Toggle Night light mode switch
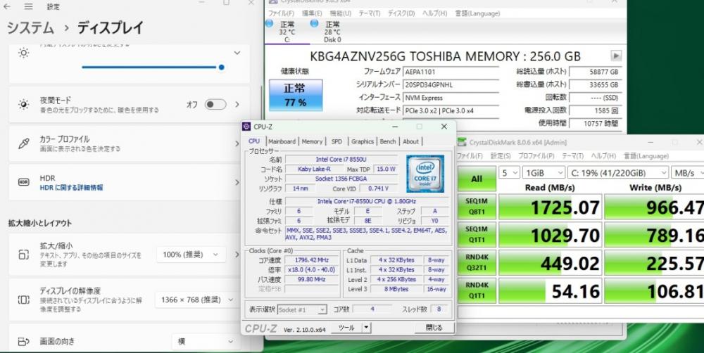Viewport: 704px width, 353px height. click(x=215, y=105)
